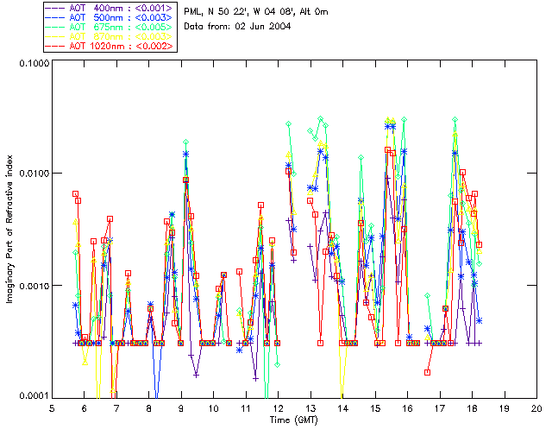Click the x-axis label 15
The image size is (552, 442).
click(375, 408)
